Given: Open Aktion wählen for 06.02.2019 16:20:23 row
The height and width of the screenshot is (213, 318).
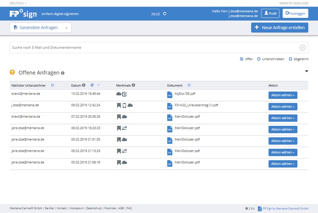Looking at the screenshot, I should (283, 130).
